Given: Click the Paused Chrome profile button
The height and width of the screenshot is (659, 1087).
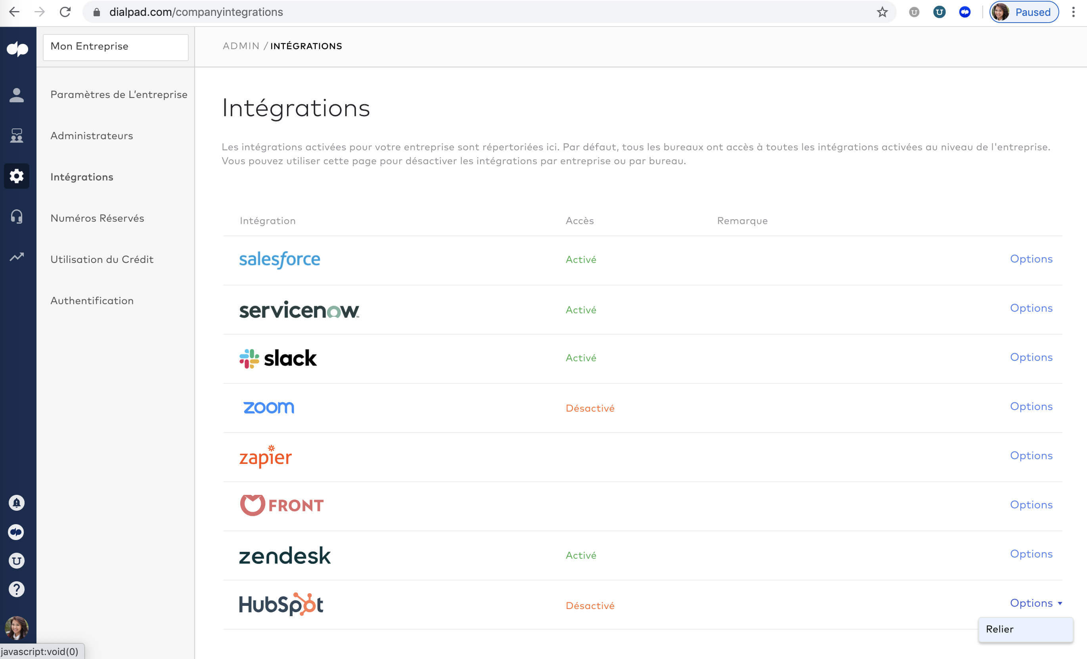Looking at the screenshot, I should click(x=1024, y=12).
